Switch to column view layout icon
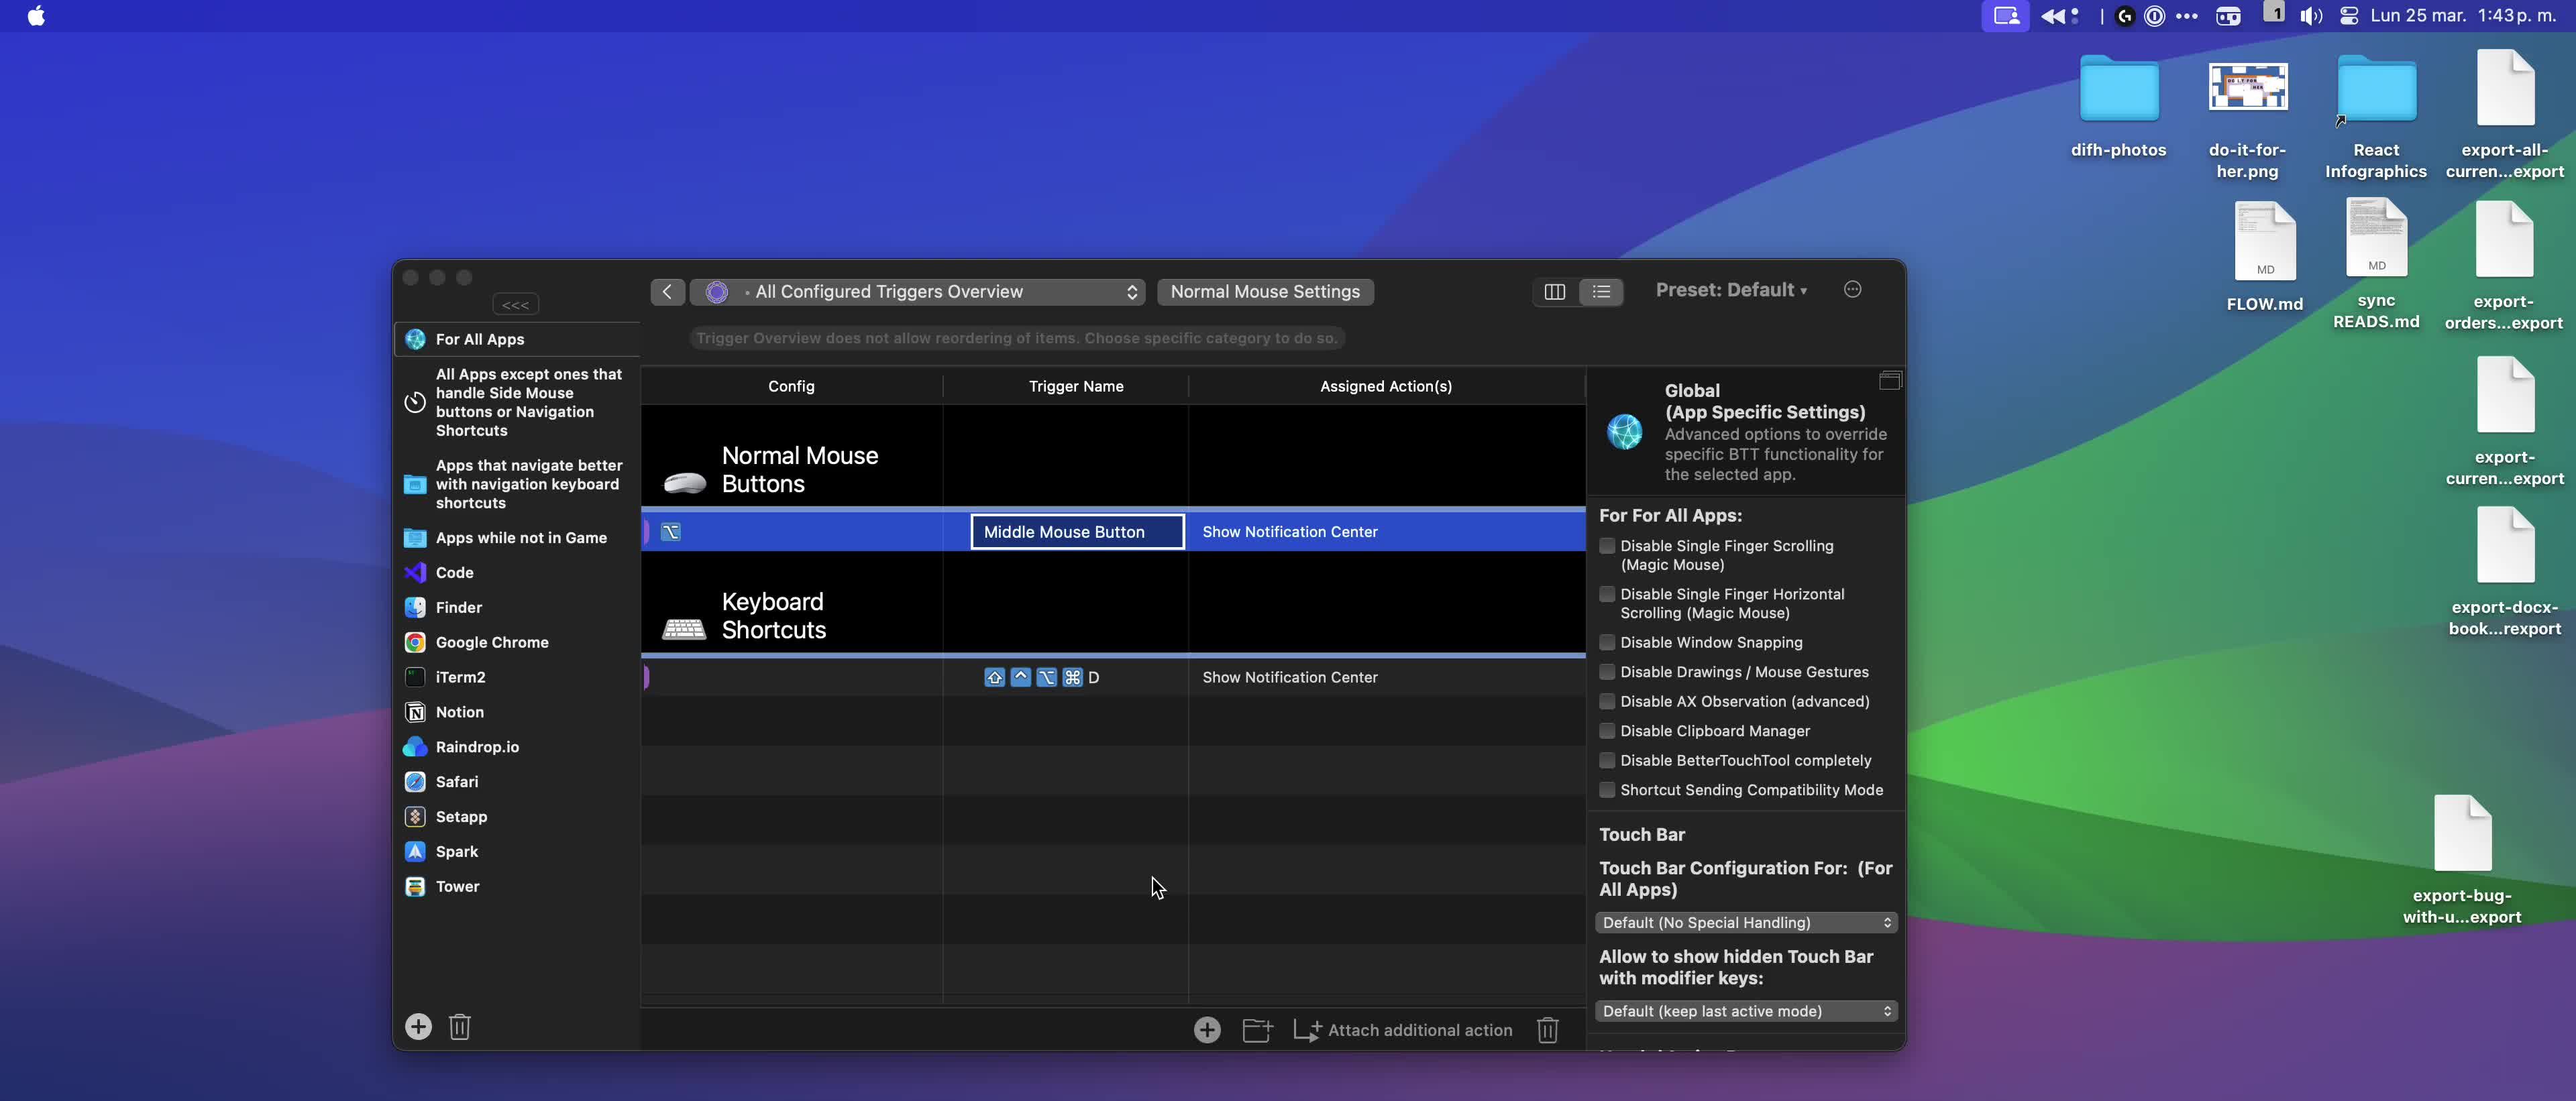The image size is (2576, 1101). pyautogui.click(x=1555, y=292)
